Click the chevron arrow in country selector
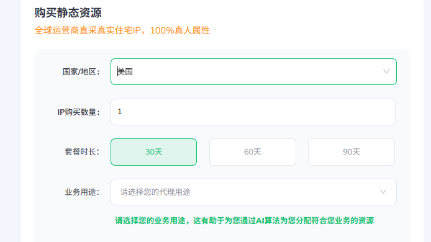Image resolution: width=431 pixels, height=242 pixels. point(386,72)
